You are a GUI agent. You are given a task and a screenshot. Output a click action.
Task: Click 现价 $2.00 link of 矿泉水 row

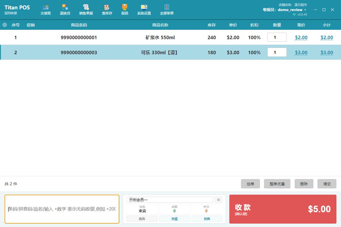pos(301,37)
